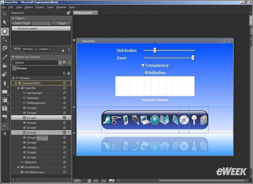Click the Distribution slider handle
This screenshot has width=253, height=184.
point(155,50)
